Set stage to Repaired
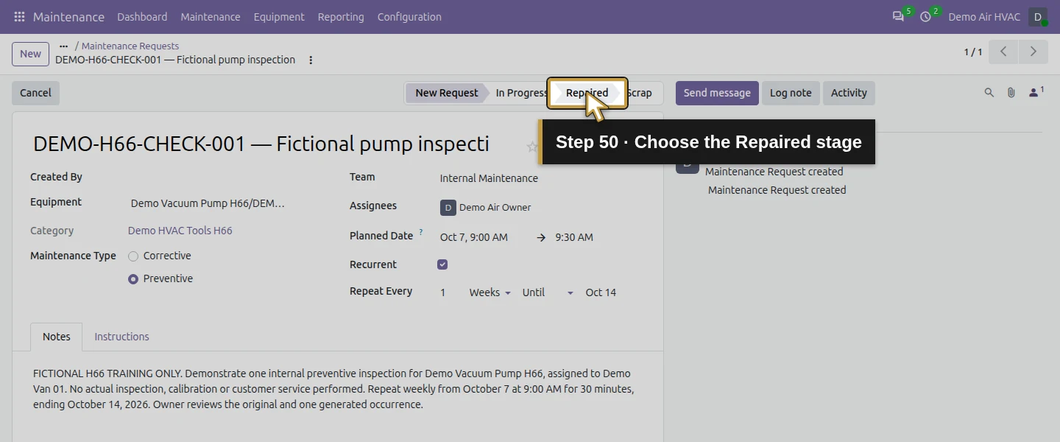This screenshot has height=442, width=1060. coord(587,93)
